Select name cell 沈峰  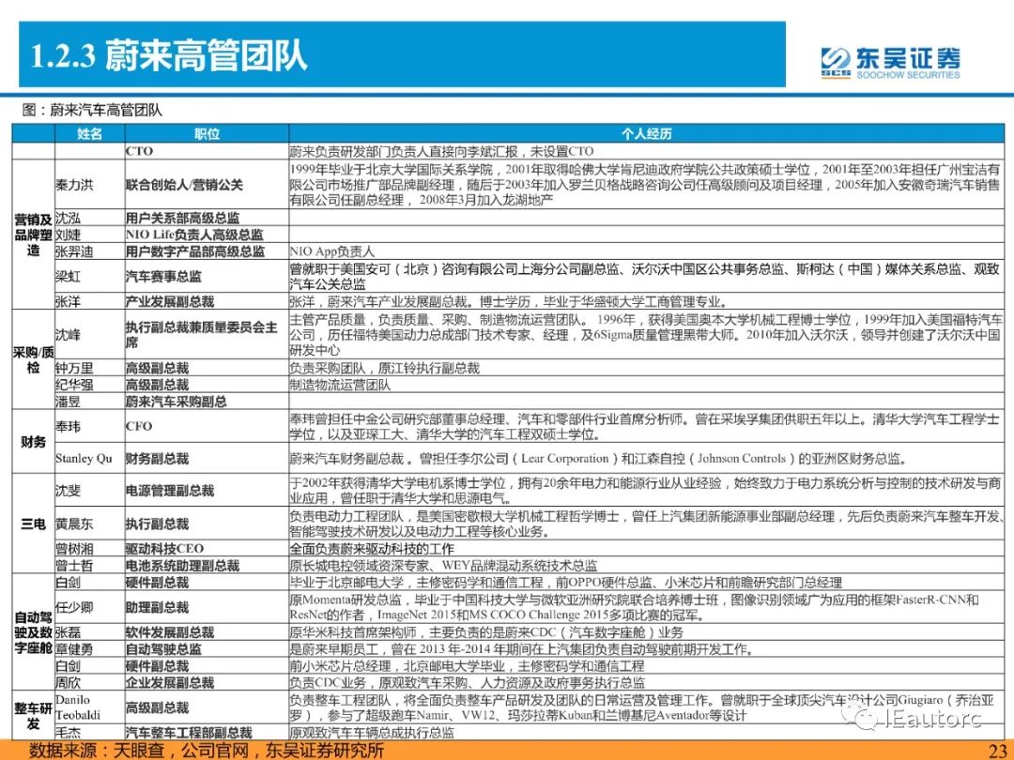click(90, 335)
